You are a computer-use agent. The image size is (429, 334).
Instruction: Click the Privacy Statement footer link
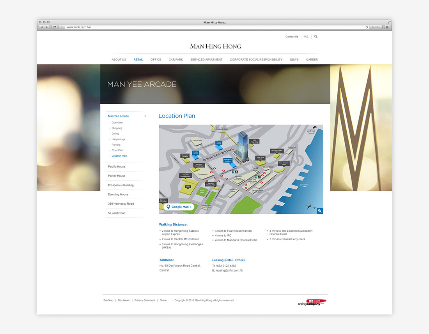[145, 300]
